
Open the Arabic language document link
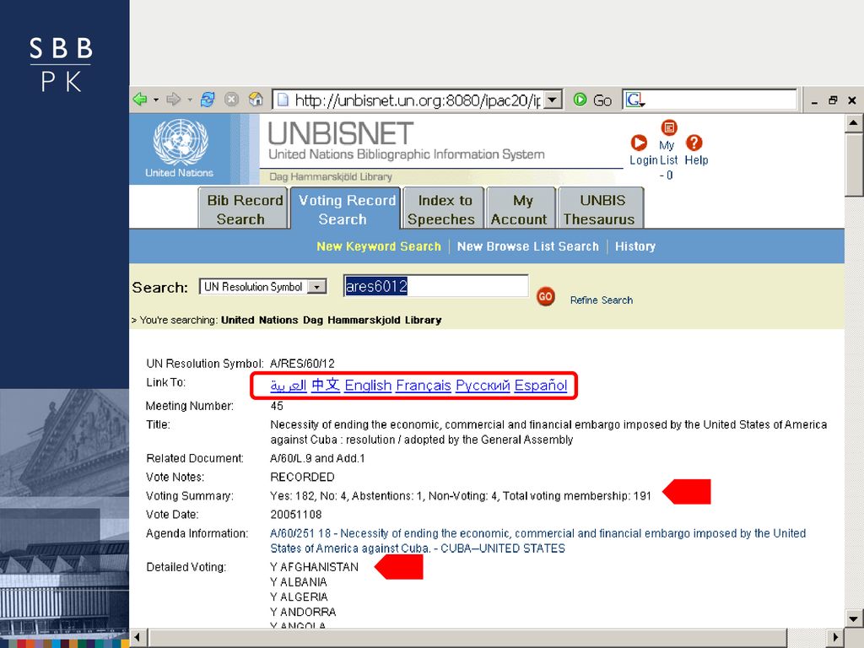point(289,385)
